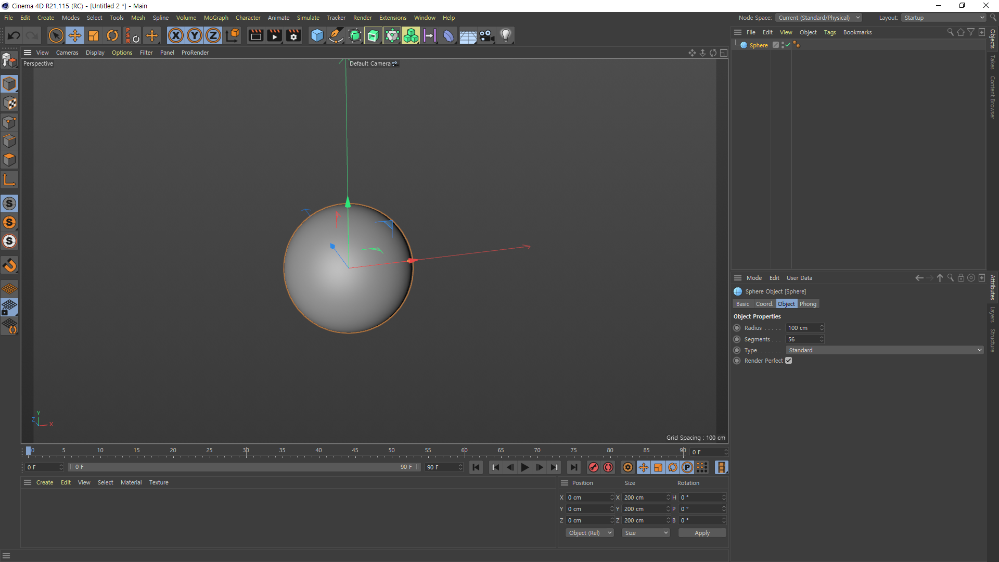Click the Record Active Objects button
Screen dimensions: 999x562
(594, 467)
